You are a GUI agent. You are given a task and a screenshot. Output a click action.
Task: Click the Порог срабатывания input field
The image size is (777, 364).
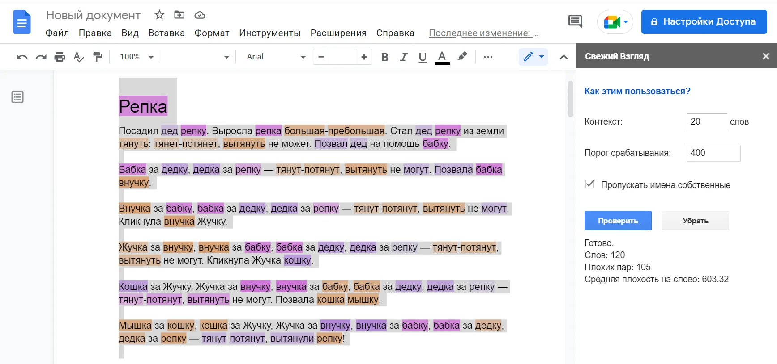[713, 153]
